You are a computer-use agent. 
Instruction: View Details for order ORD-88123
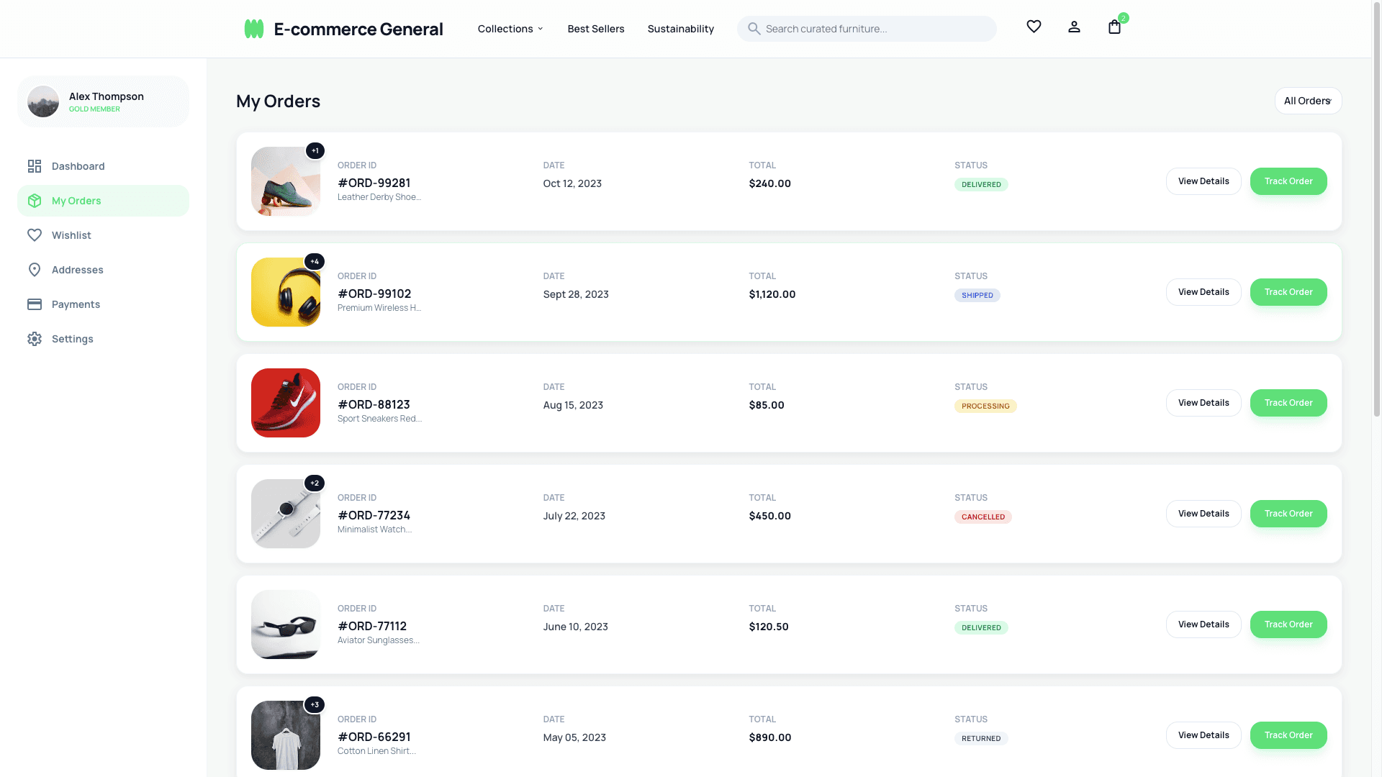tap(1203, 403)
